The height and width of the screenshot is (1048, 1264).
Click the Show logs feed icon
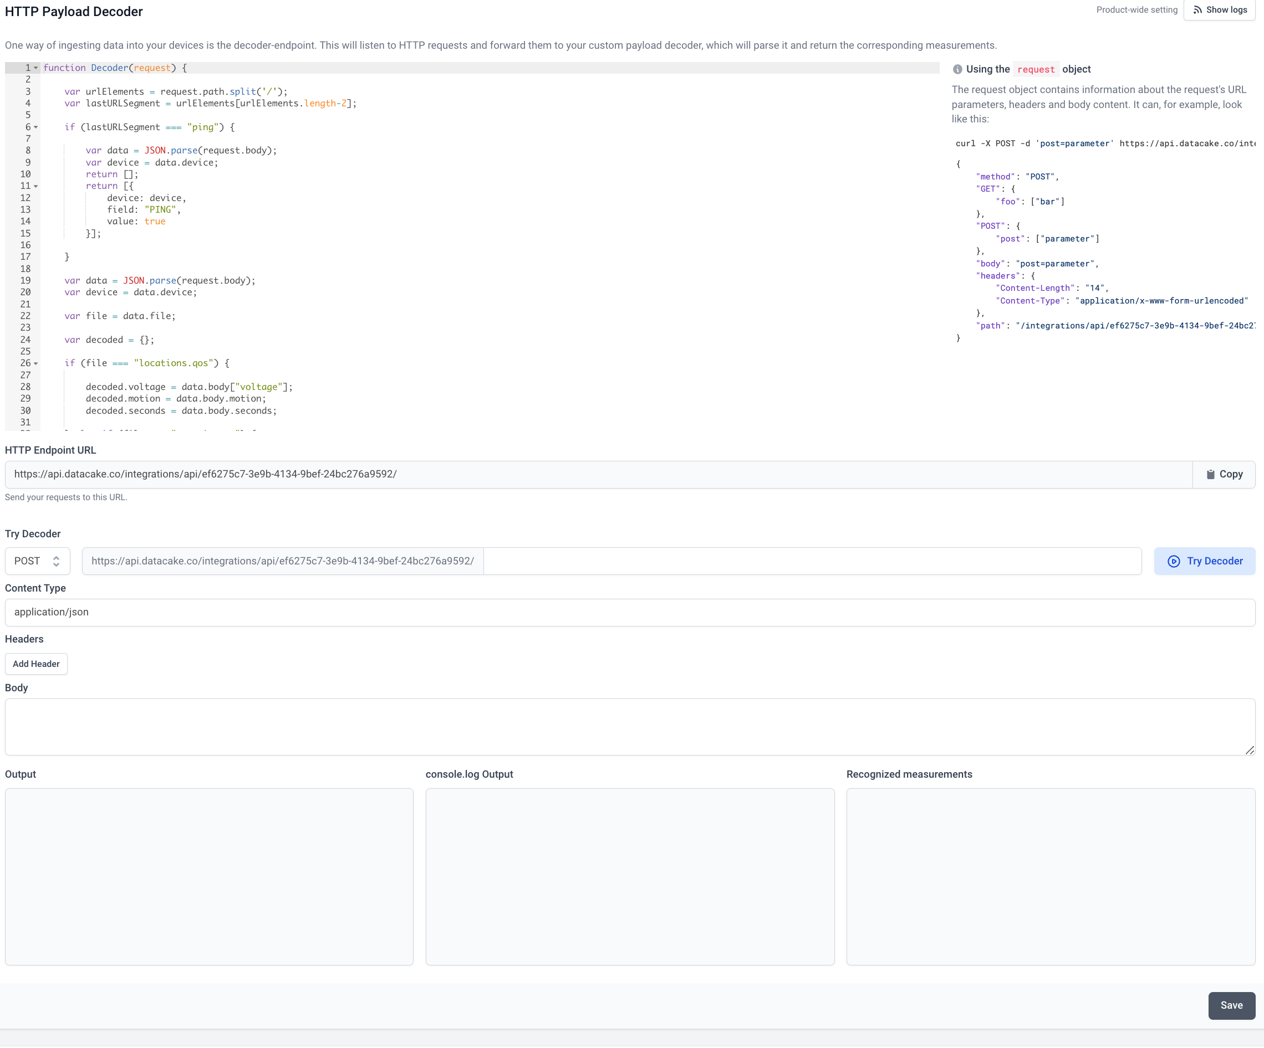pos(1197,10)
